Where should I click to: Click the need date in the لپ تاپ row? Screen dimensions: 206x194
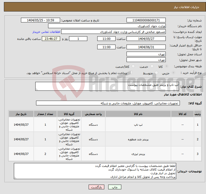click(x=21, y=125)
